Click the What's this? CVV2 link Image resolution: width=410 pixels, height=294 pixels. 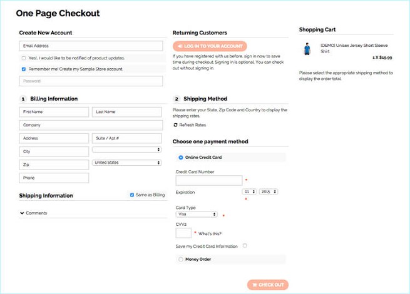[x=209, y=233]
